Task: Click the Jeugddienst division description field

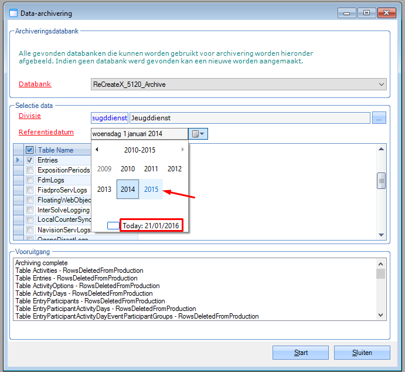Action: pyautogui.click(x=249, y=119)
